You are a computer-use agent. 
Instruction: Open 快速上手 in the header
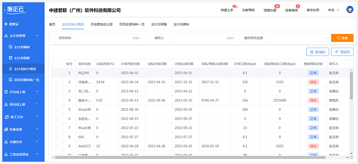[227, 10]
